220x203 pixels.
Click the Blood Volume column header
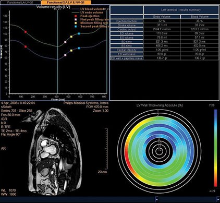200,17
